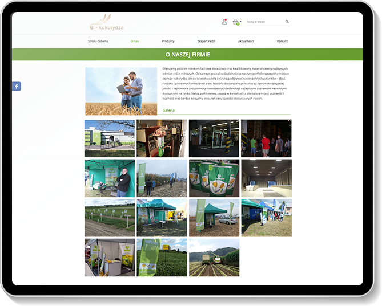Click the Facebook icon on left edge
382x306 pixels.
click(16, 87)
